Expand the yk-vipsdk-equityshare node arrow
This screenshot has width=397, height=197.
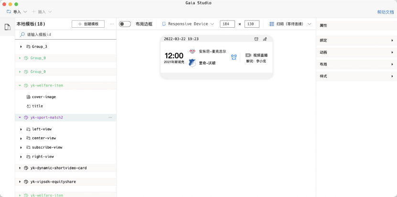click(20, 182)
